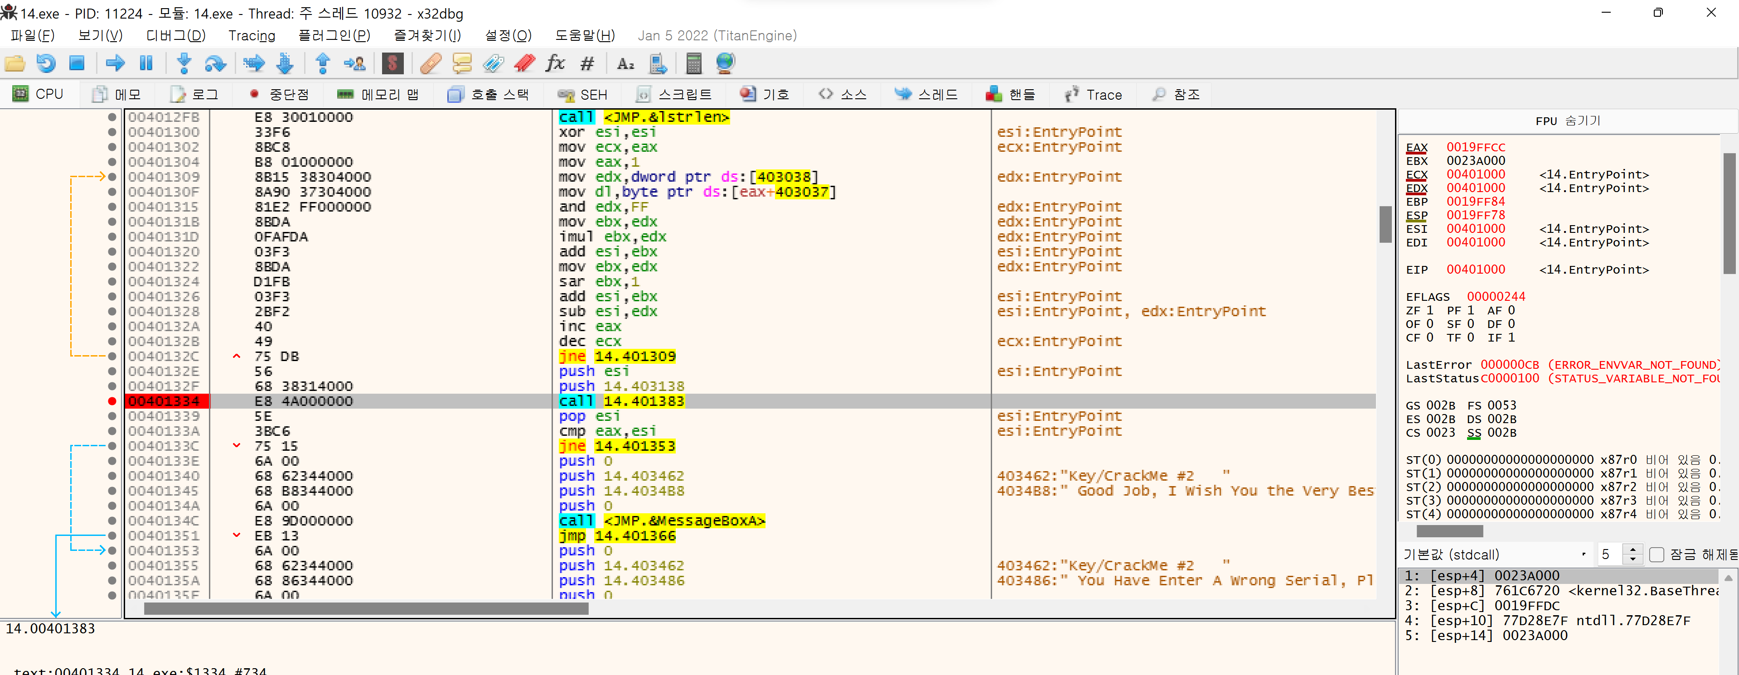This screenshot has width=1739, height=675.
Task: Restart the debugged program
Action: pos(45,63)
